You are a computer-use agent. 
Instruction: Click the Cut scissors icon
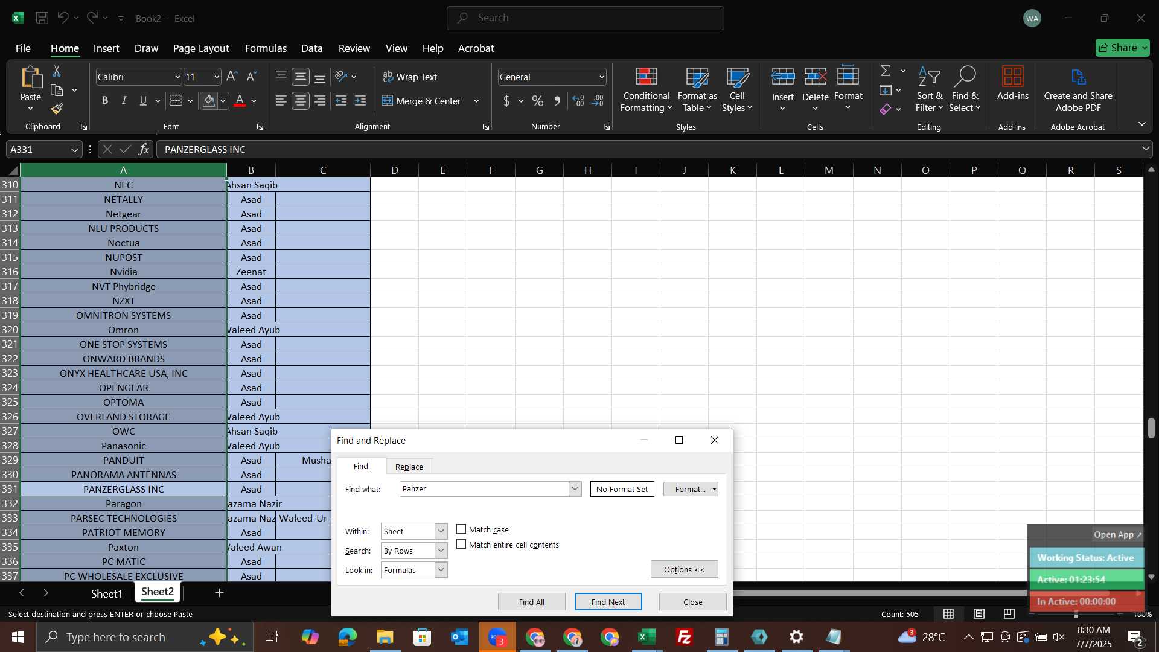(x=57, y=71)
